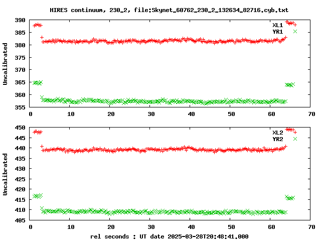The height and width of the screenshot is (241, 321).
Task: Click the 390 y-axis tick label
Action: pos(20,20)
